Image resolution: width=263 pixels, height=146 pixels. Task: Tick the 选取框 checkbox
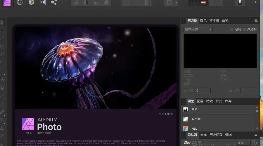[x=244, y=29]
